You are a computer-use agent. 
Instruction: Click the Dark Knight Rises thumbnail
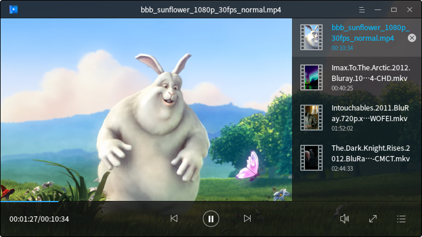click(311, 158)
